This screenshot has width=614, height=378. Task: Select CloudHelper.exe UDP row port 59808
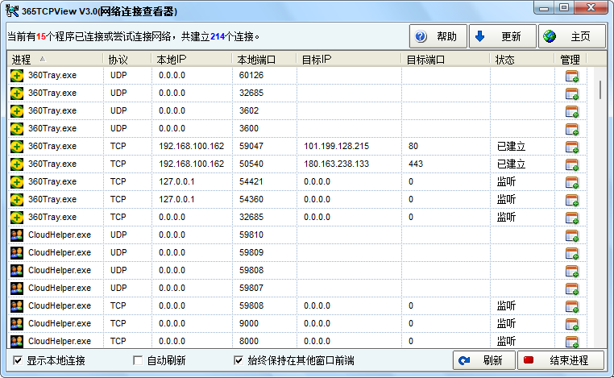click(297, 270)
